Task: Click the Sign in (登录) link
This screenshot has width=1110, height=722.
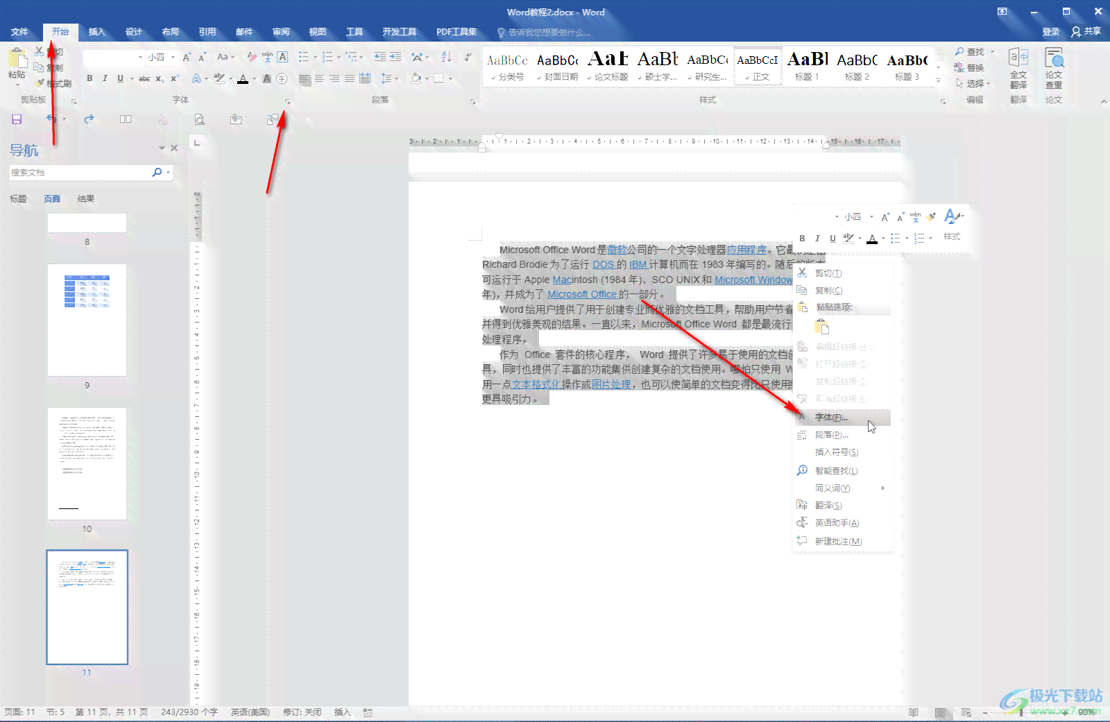Action: (x=1050, y=32)
